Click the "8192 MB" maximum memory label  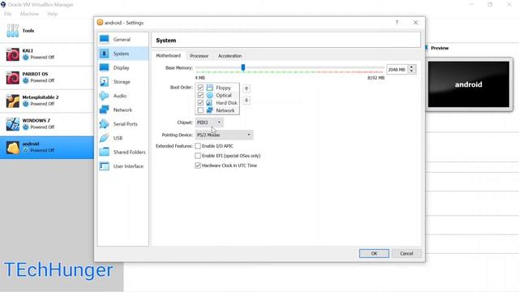[x=376, y=78]
